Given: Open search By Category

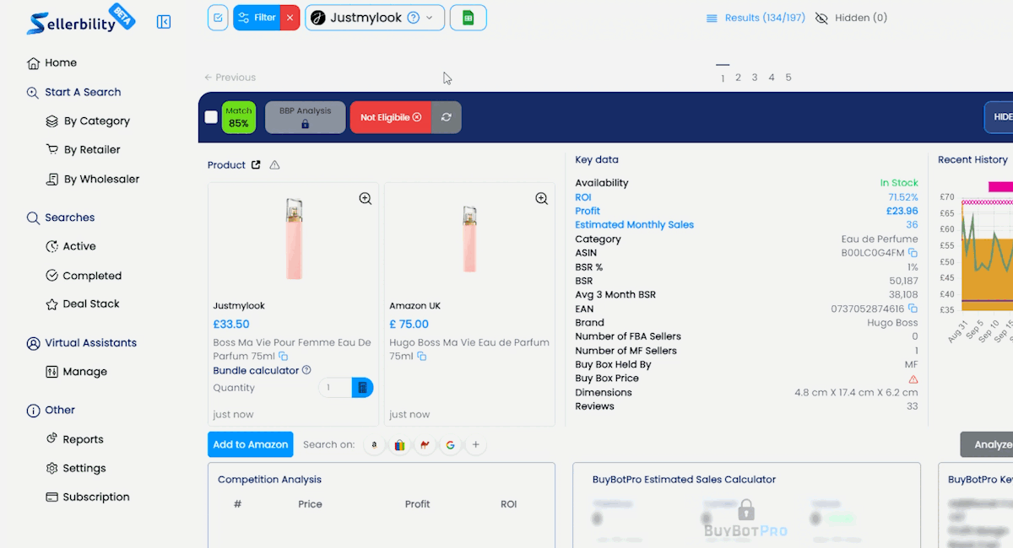Looking at the screenshot, I should (88, 121).
